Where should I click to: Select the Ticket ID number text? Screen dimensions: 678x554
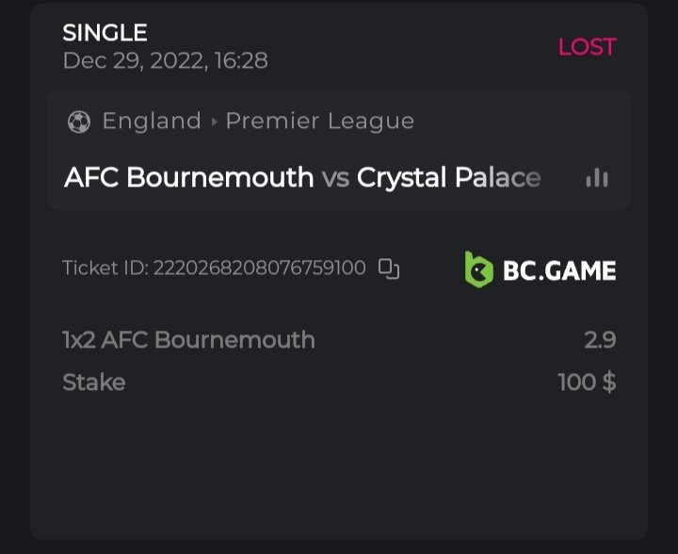[x=259, y=269]
